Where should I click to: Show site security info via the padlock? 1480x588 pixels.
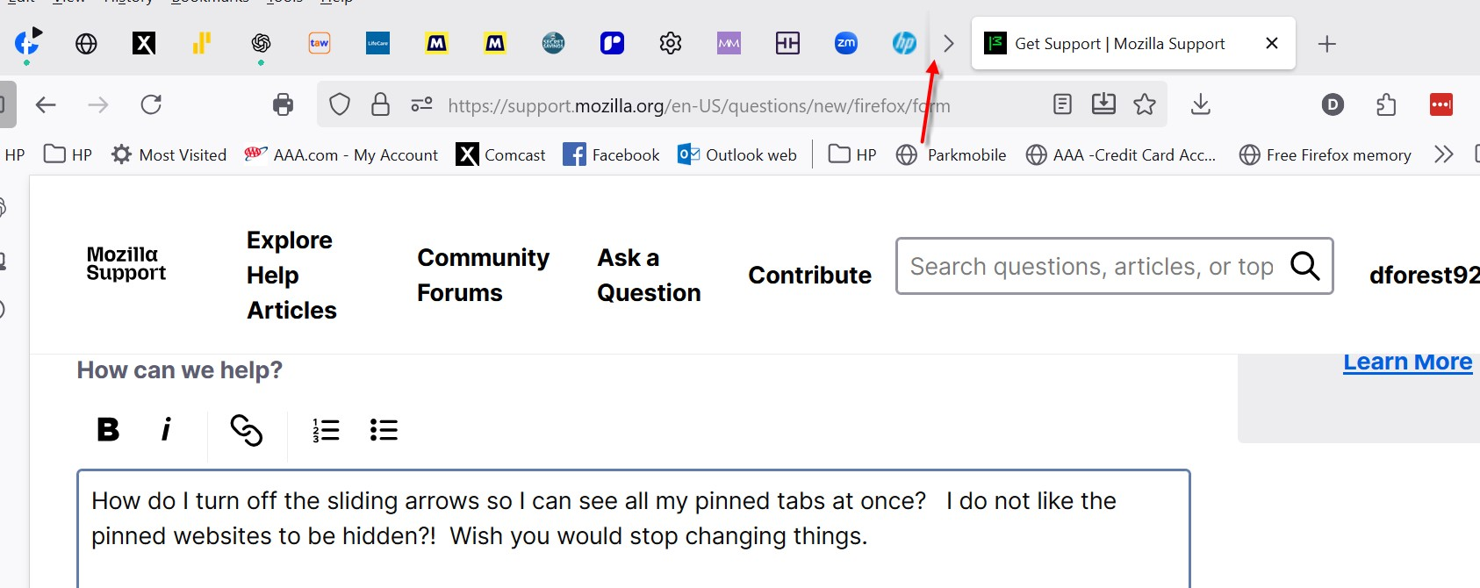[380, 105]
